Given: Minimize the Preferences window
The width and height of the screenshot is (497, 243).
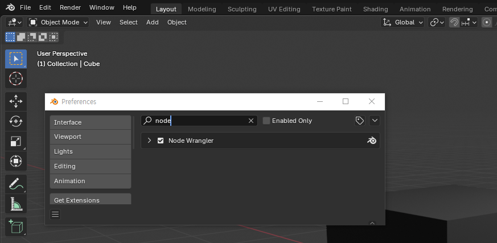Looking at the screenshot, I should point(320,101).
